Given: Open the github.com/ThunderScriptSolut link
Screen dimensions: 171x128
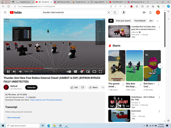Looking at the screenshot, I should [x=47, y=100].
